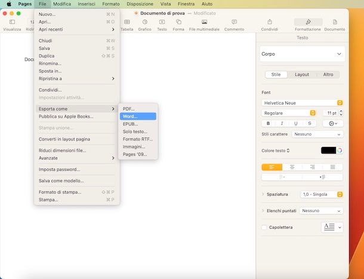
Task: Open File multimediale media icon
Action: tap(204, 22)
